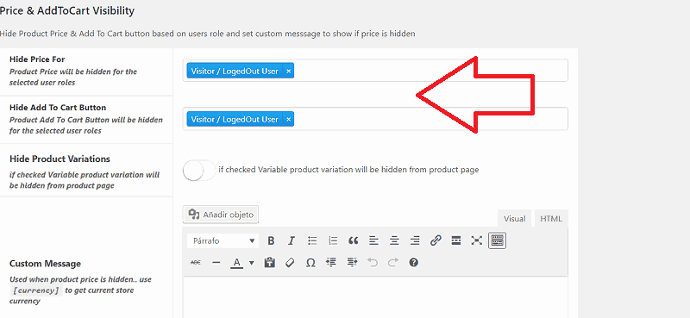
Task: Open the special character (Omega) picker
Action: pos(310,263)
